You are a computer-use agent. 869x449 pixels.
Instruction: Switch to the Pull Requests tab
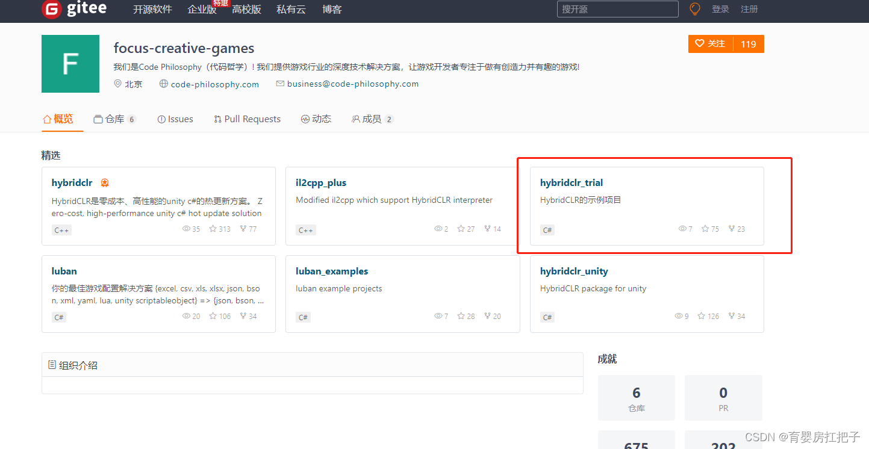(247, 119)
